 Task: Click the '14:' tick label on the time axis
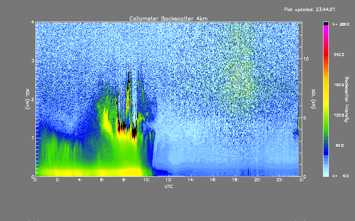pyautogui.click(x=191, y=180)
